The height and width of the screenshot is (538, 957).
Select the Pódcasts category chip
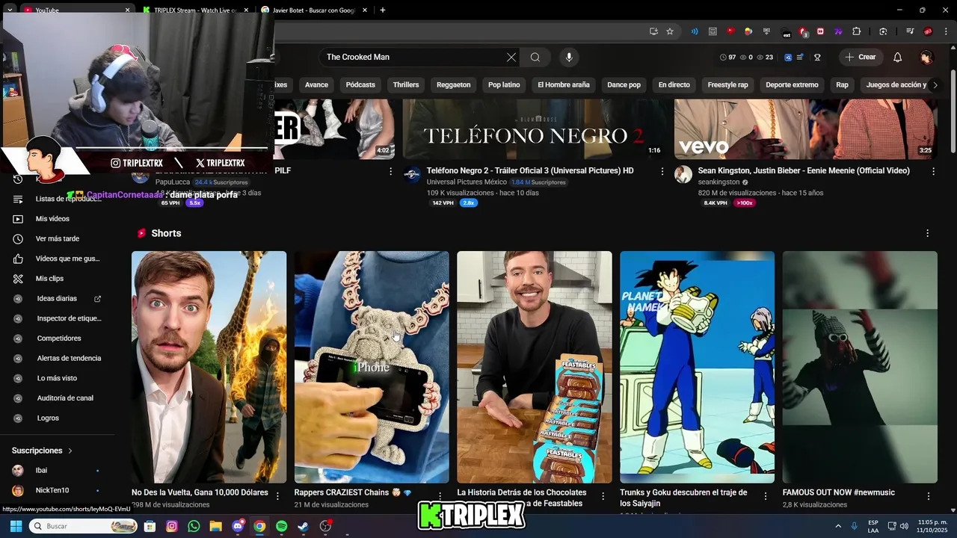[x=360, y=84]
